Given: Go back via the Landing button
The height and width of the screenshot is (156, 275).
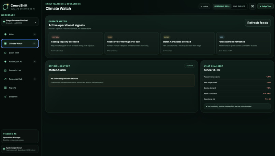Looking at the screenshot, I should coord(204,6).
